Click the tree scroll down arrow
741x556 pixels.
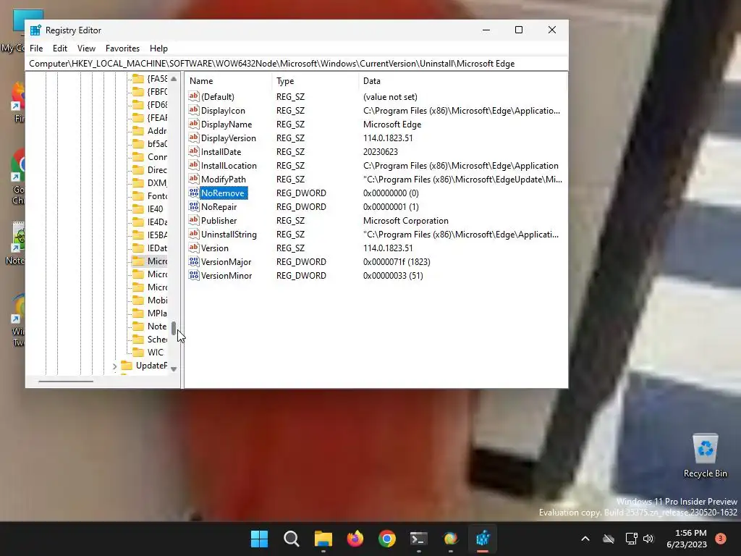[174, 368]
